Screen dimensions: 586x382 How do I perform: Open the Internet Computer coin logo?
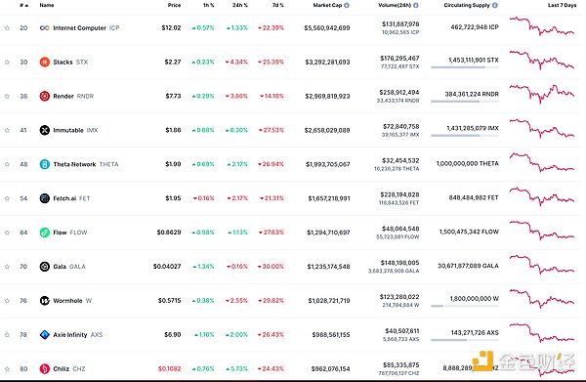tap(45, 28)
